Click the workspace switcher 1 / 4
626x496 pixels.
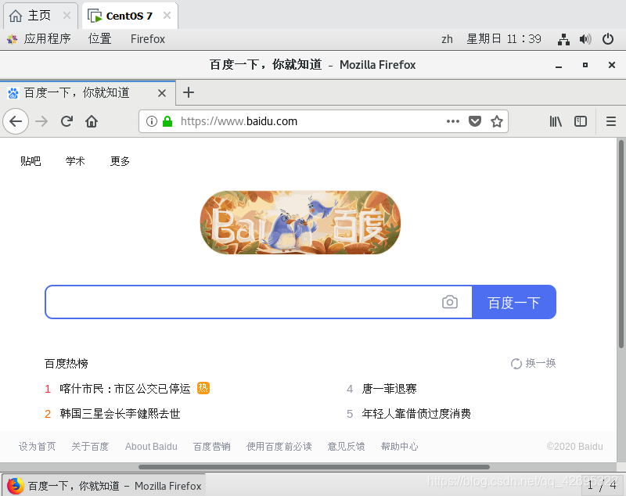pos(602,485)
